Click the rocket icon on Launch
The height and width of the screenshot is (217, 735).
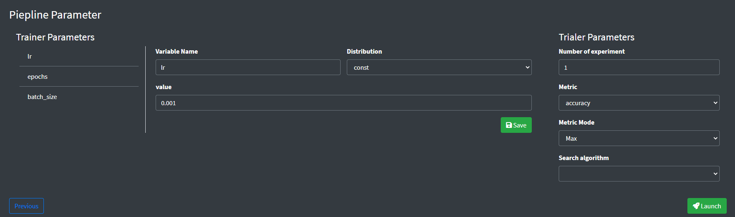[x=696, y=206]
